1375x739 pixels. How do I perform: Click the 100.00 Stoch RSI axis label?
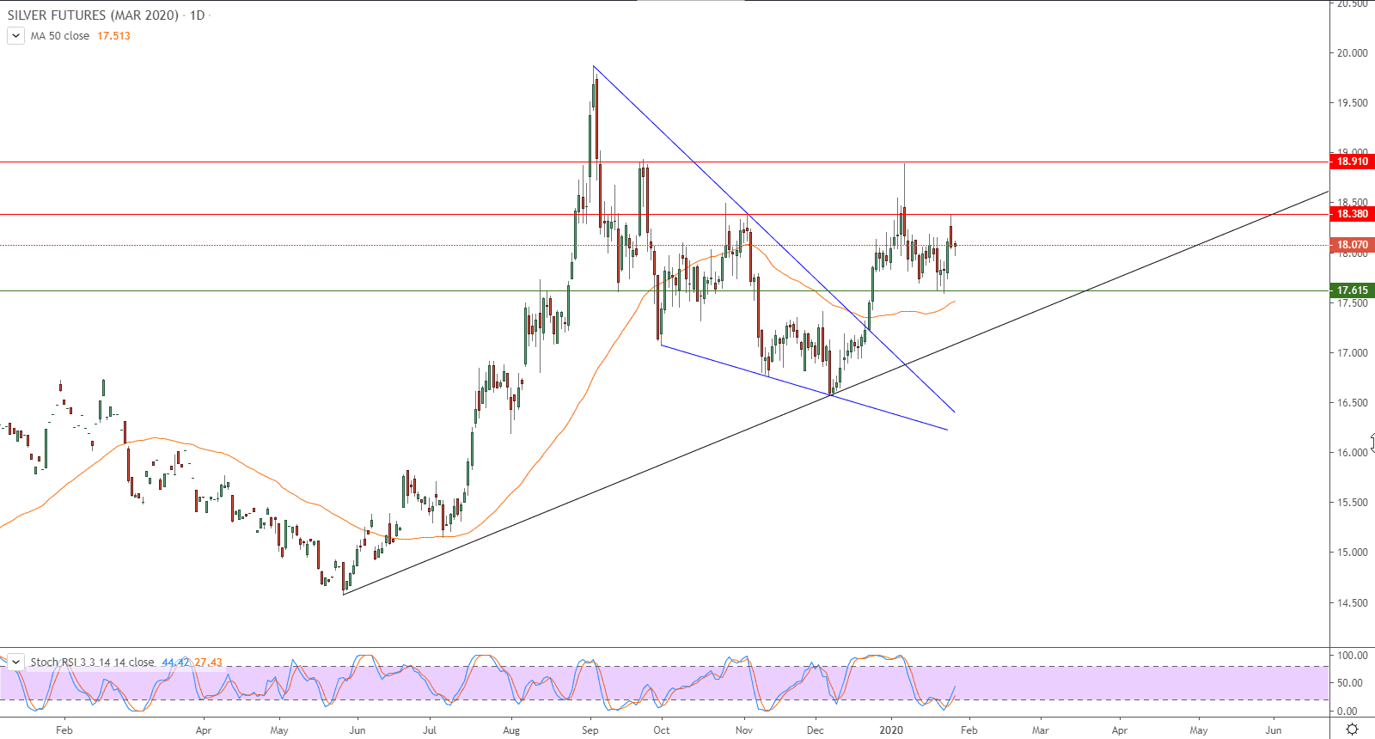1352,656
